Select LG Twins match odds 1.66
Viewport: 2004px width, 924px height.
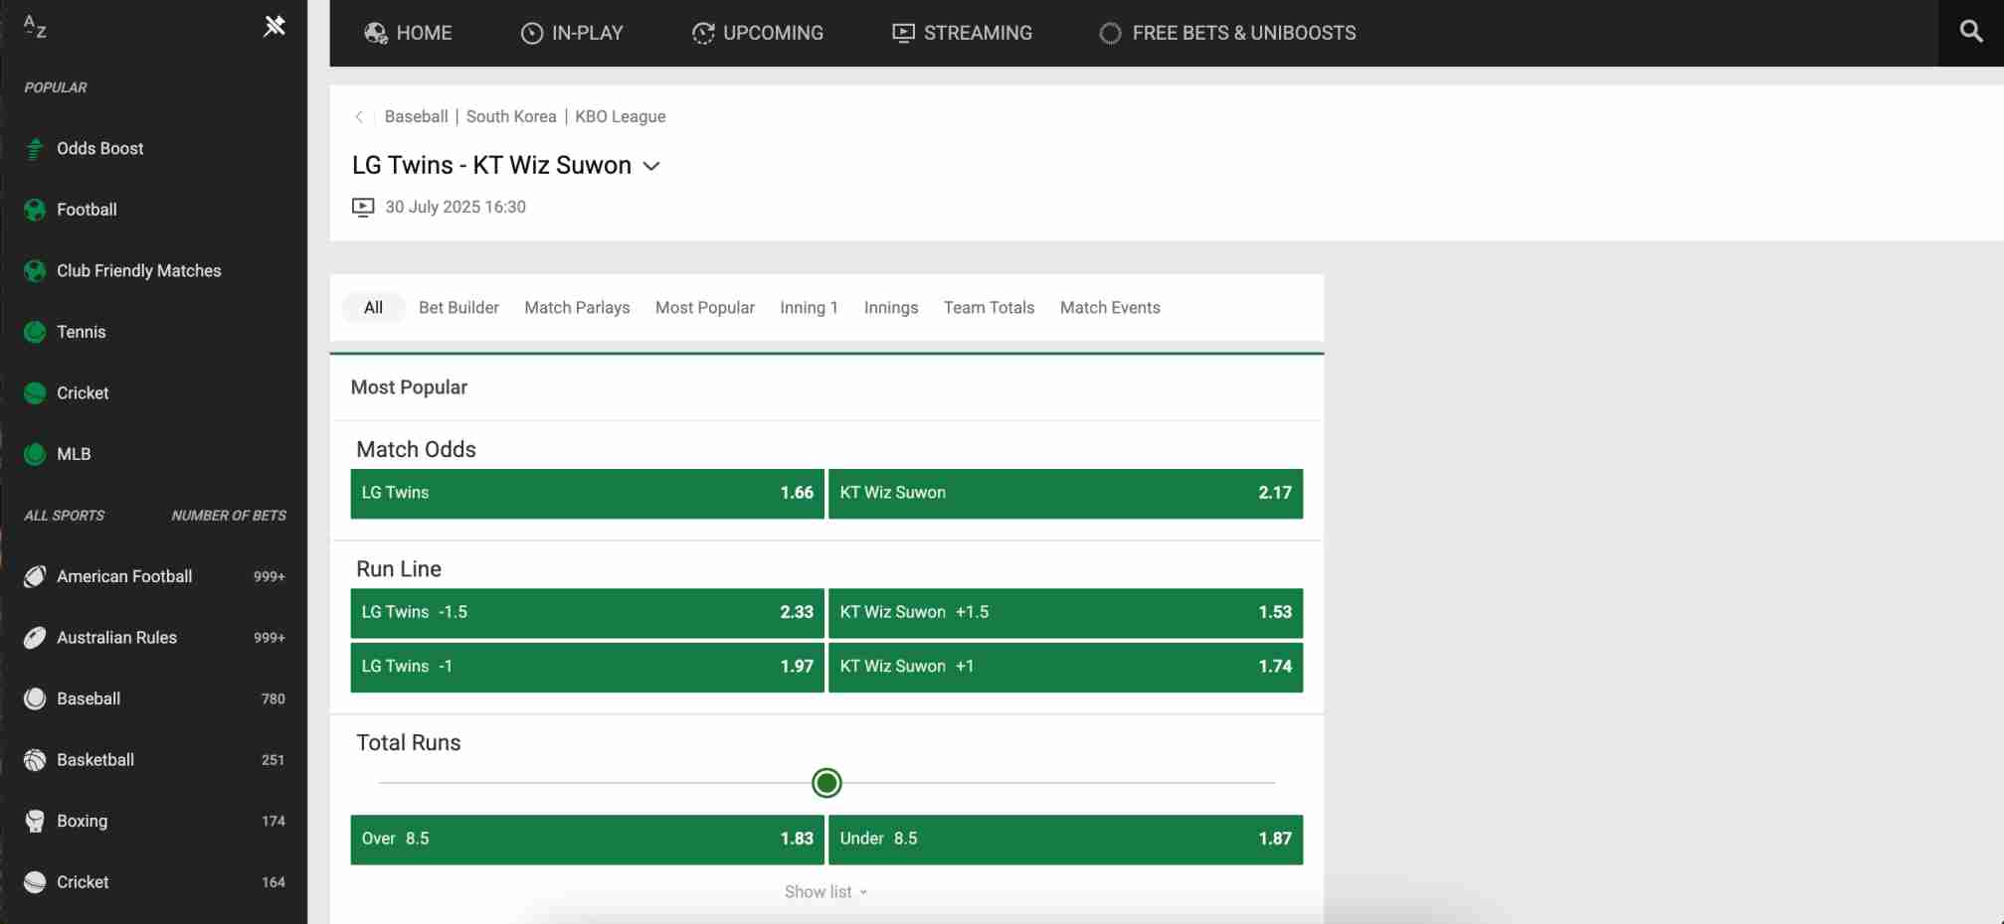pos(587,494)
